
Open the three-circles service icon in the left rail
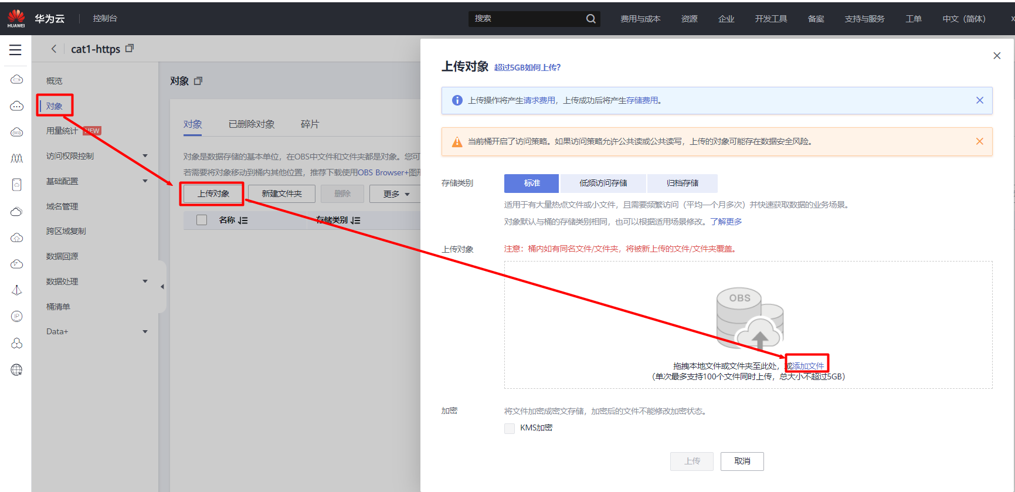pos(16,343)
